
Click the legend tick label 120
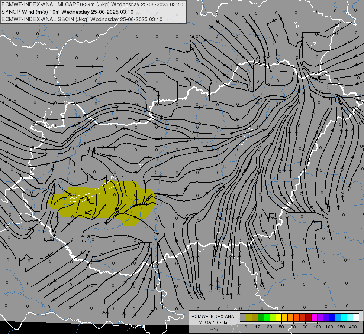coord(318,327)
